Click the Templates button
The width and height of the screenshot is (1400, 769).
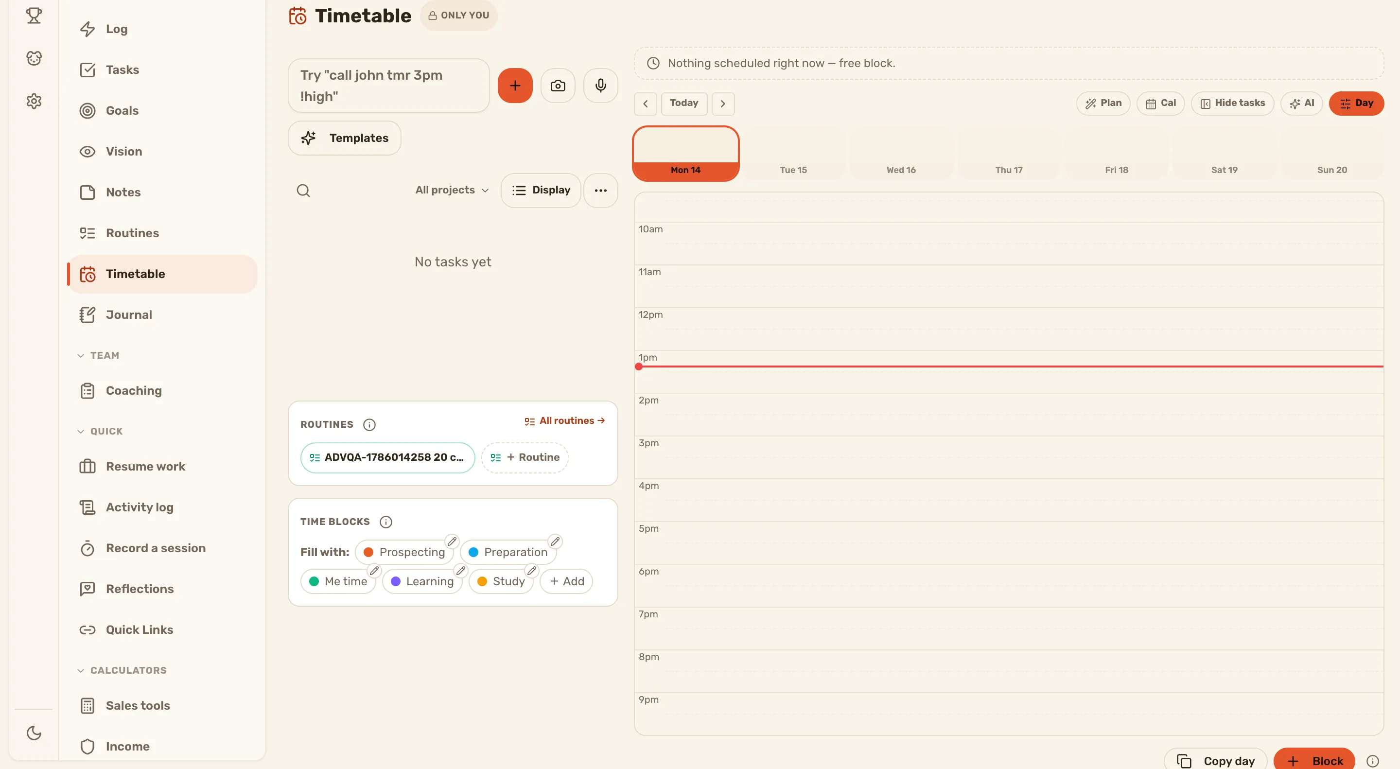coord(345,138)
